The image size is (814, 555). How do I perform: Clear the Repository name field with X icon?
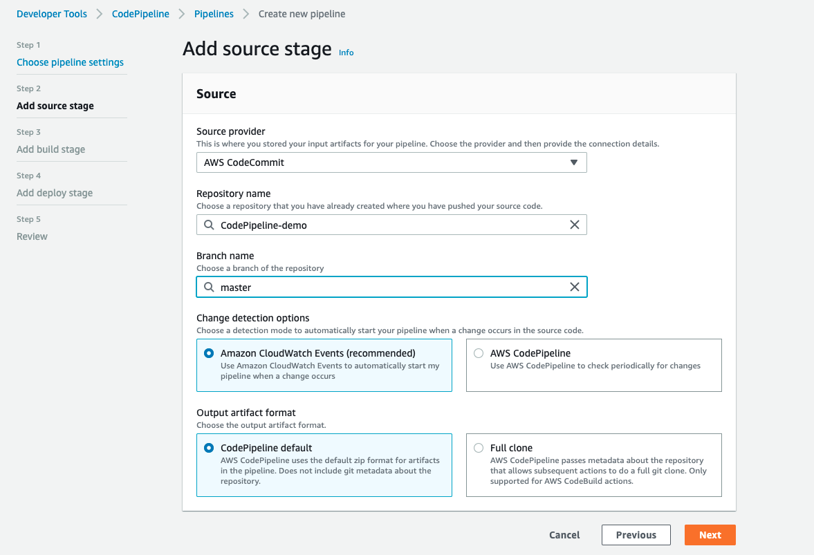click(x=574, y=225)
